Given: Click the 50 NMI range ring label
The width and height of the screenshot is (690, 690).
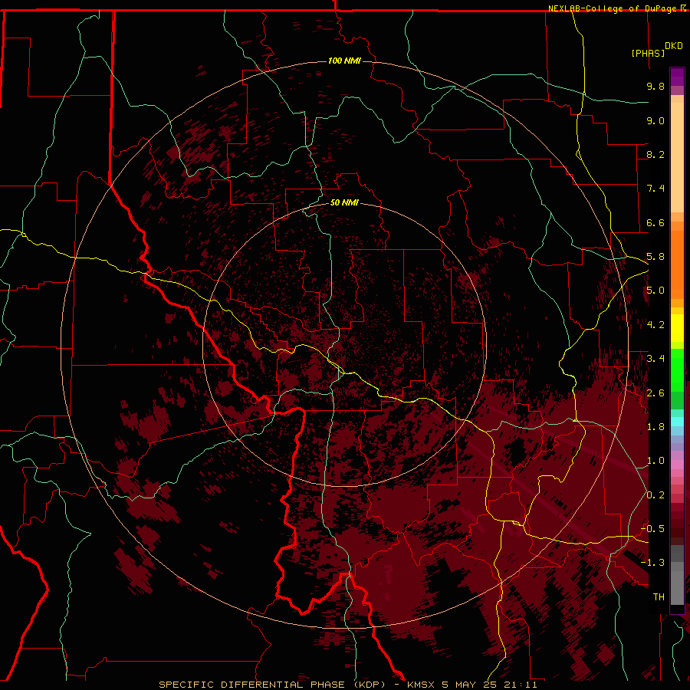Looking at the screenshot, I should coord(344,202).
